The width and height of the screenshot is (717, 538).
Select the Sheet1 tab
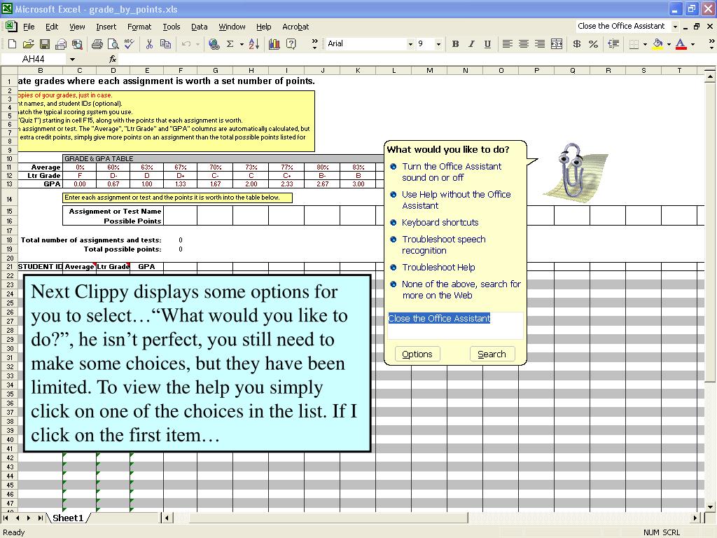coord(68,518)
